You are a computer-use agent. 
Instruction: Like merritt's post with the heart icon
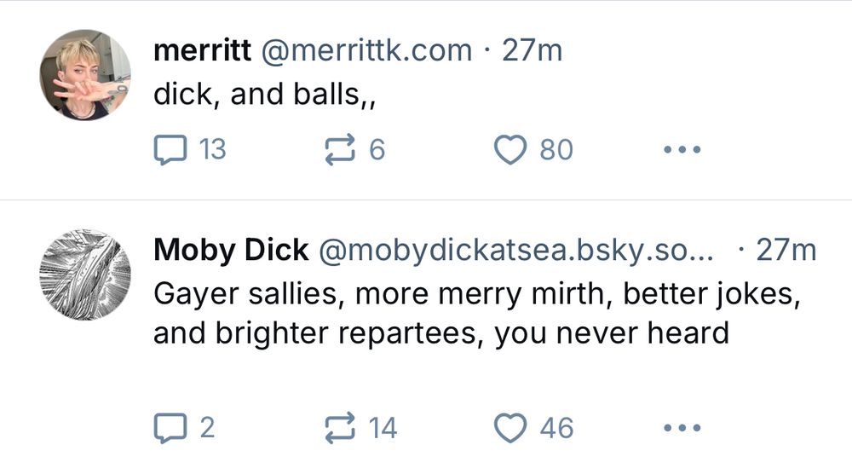tap(510, 151)
